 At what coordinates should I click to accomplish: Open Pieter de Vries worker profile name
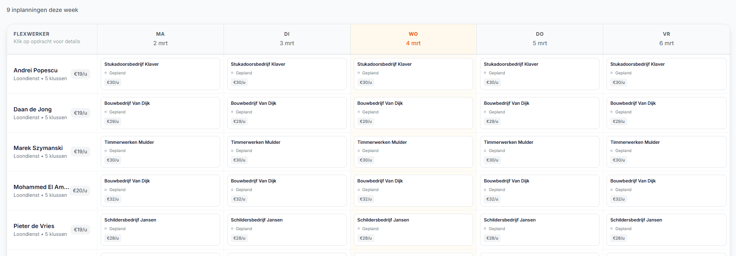(34, 226)
